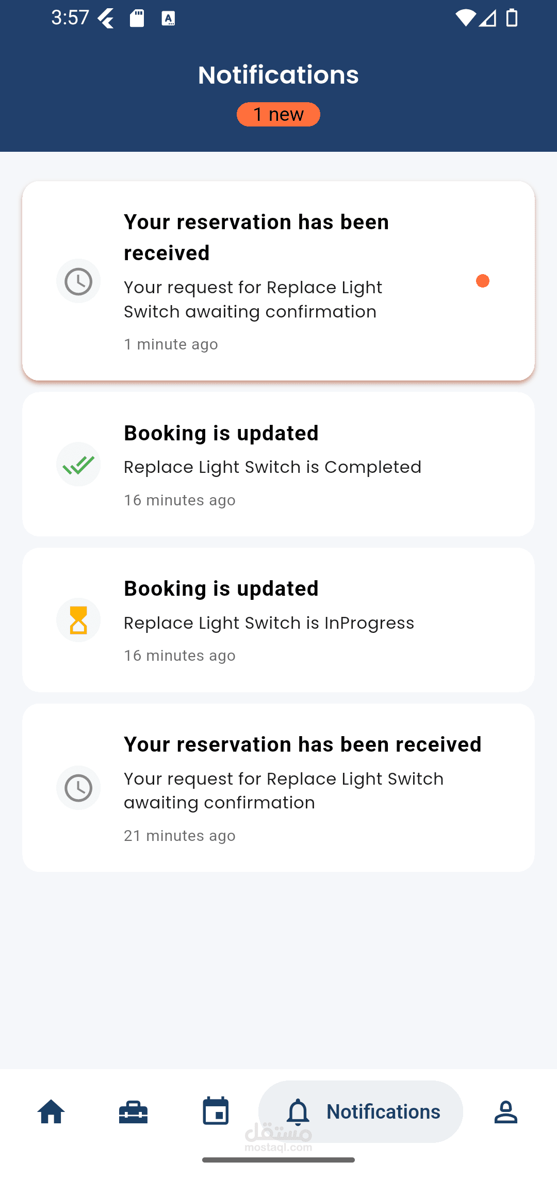557x1177 pixels.
Task: Tap the "1 minute ago" timestamp
Action: pos(171,344)
